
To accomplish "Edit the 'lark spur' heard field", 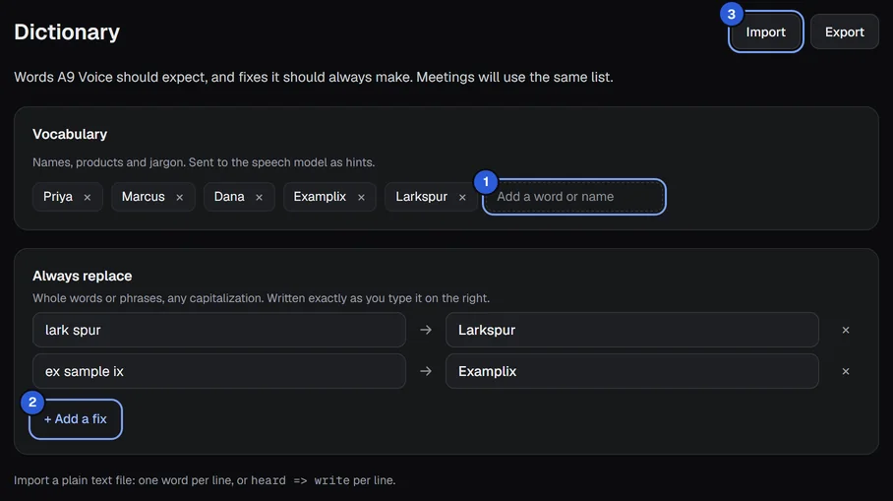I will (x=219, y=330).
